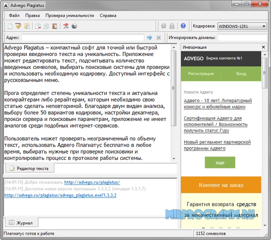Click the Плагиатус готов к работе status
271x240 pixels.
(x=29, y=233)
